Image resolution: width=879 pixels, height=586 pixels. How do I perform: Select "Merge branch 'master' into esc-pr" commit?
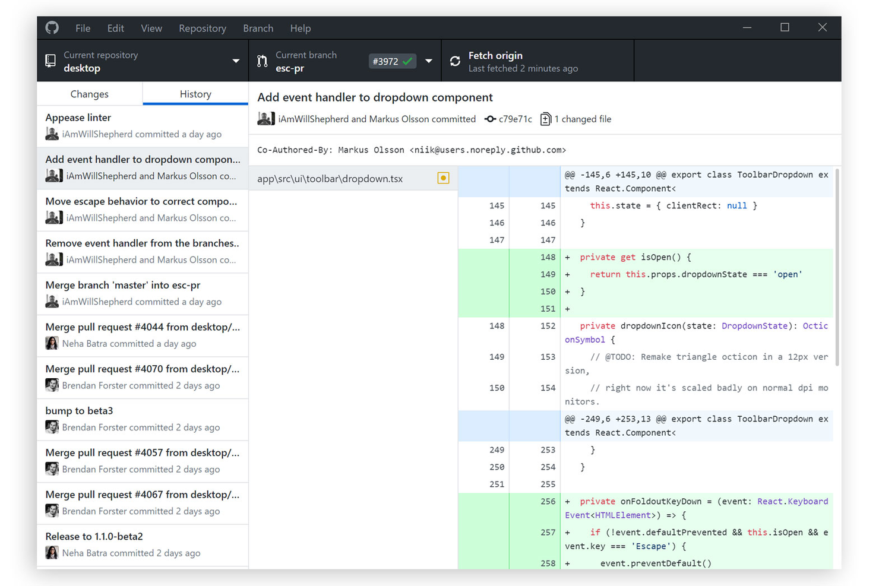[143, 293]
